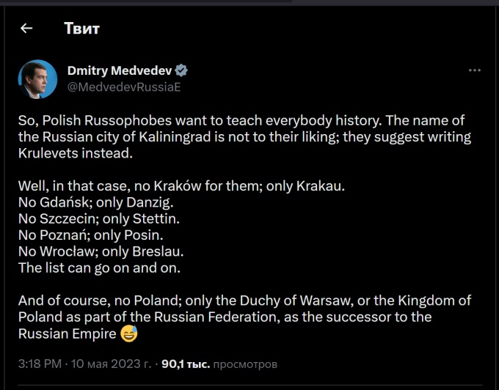Open the 90,1 тыс. view count
This screenshot has width=499, height=390.
185,363
